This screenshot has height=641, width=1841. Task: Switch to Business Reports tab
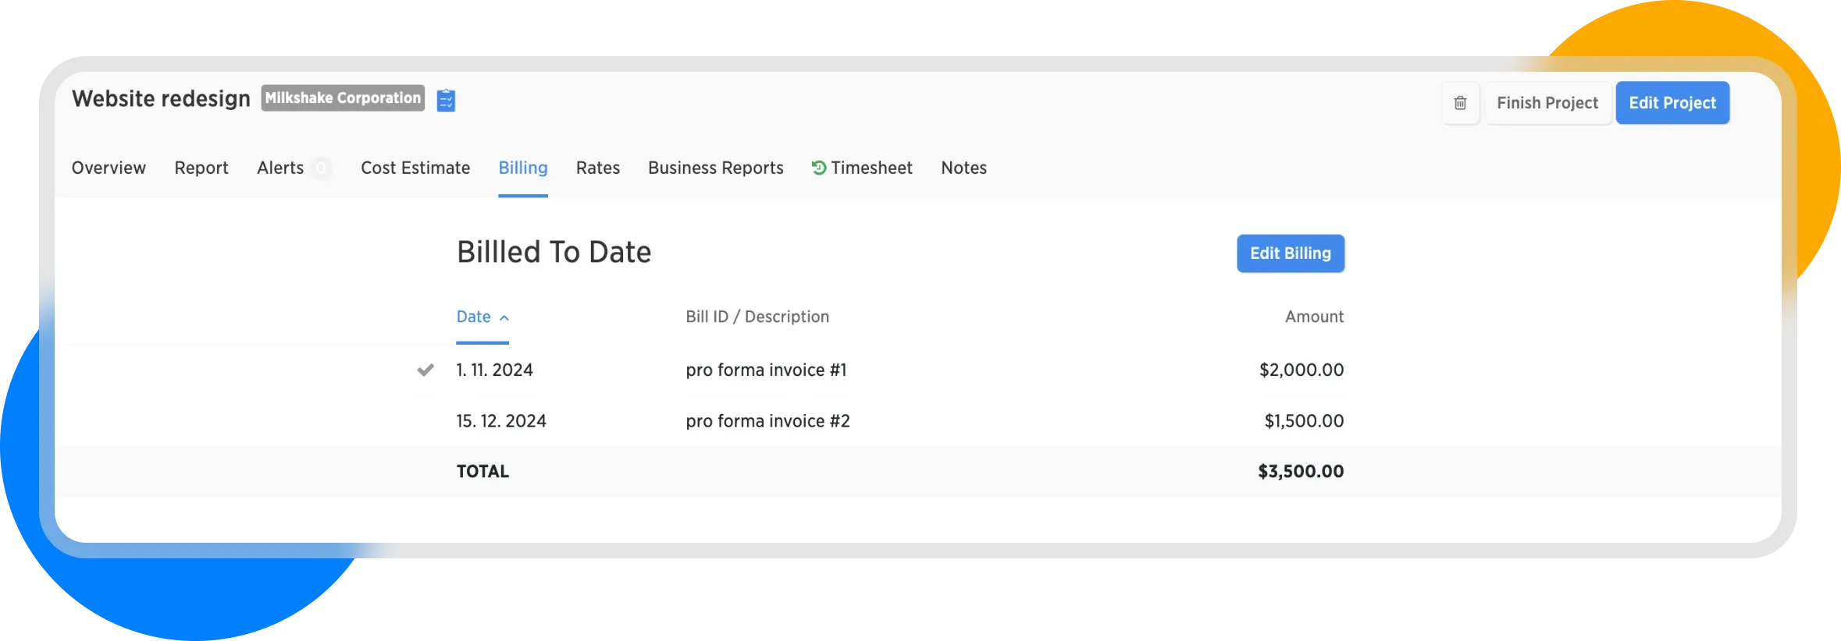716,168
